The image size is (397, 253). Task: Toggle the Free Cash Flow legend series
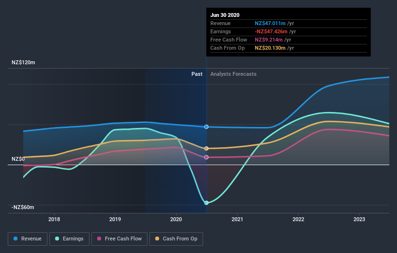coord(119,239)
